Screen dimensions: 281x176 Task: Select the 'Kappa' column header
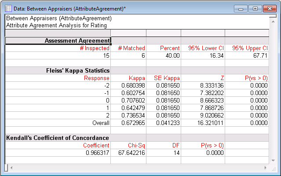[128, 78]
